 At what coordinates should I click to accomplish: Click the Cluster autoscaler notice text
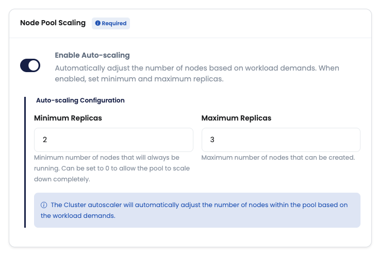tap(199, 205)
